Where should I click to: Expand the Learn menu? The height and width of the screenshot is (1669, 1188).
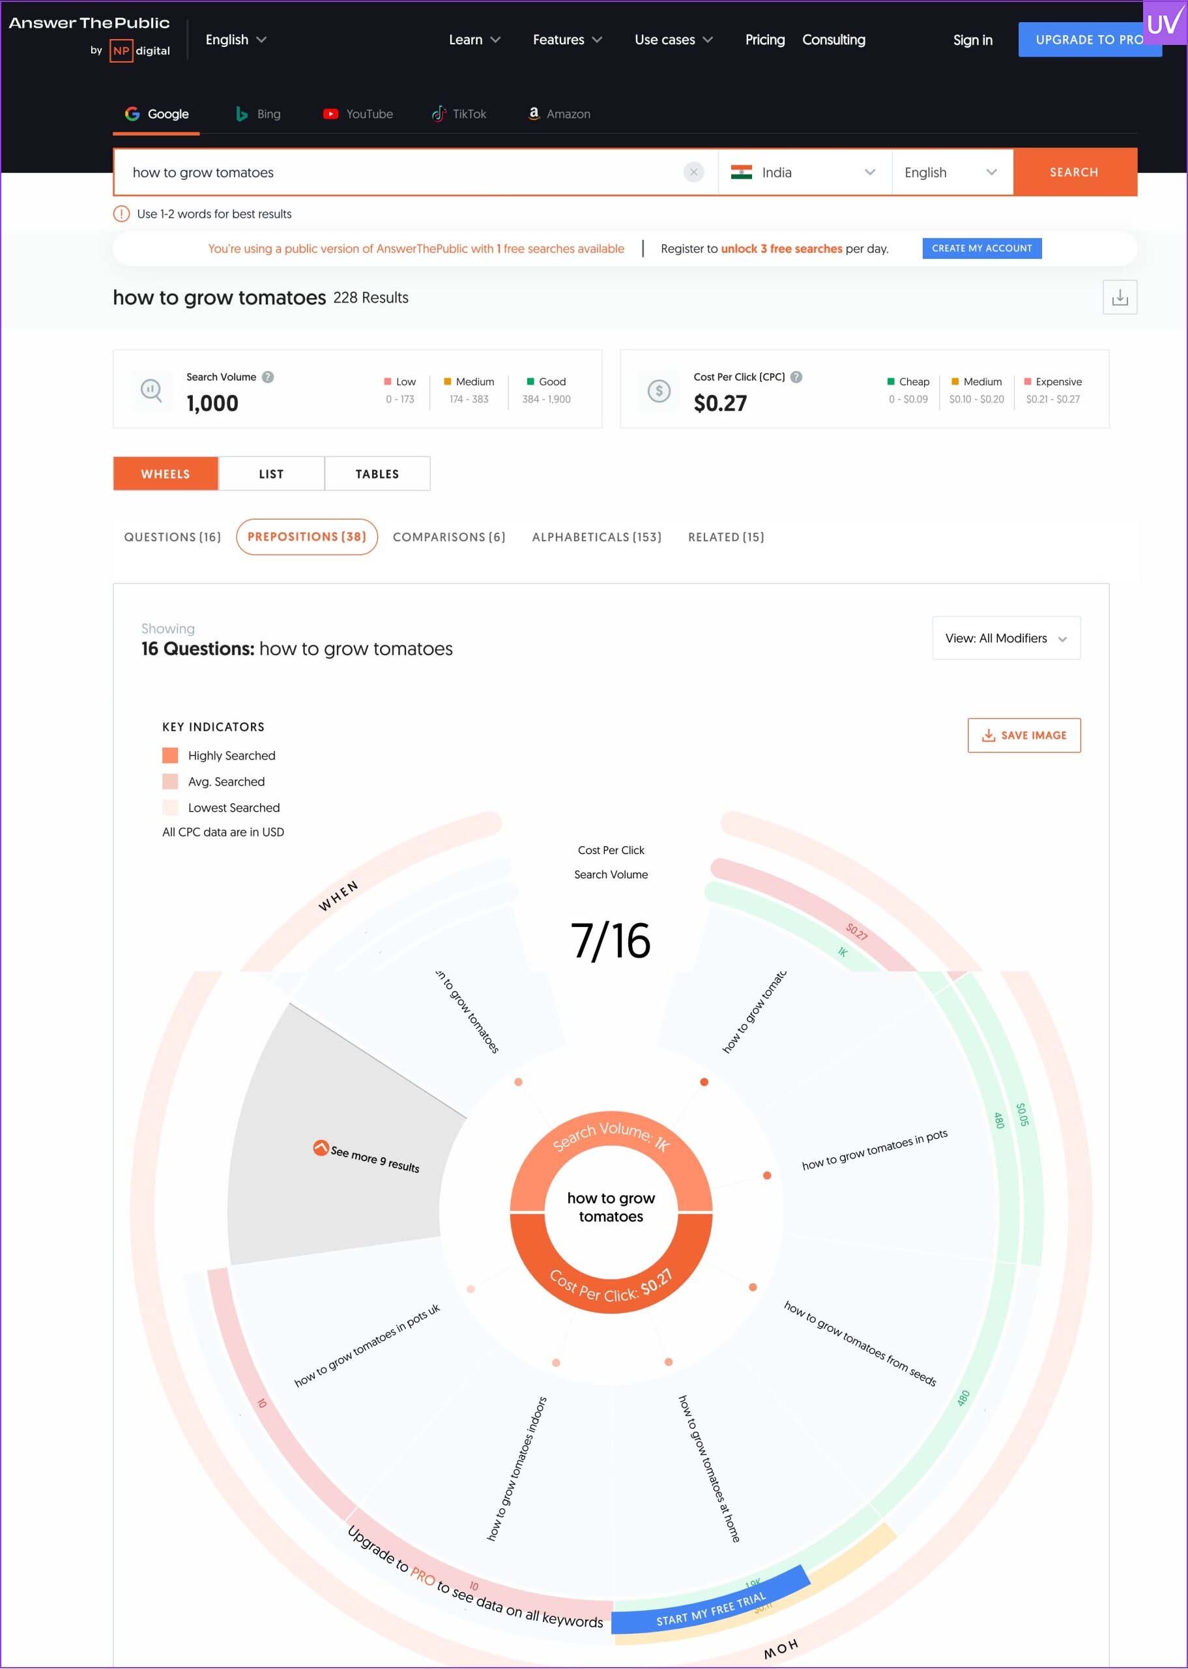[475, 40]
